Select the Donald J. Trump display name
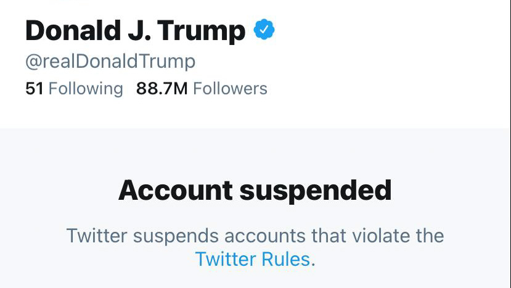Viewport: 511px width, 288px height. (x=135, y=31)
